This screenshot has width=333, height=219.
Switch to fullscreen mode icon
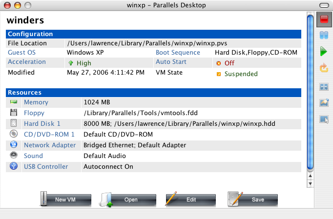[x=324, y=87]
